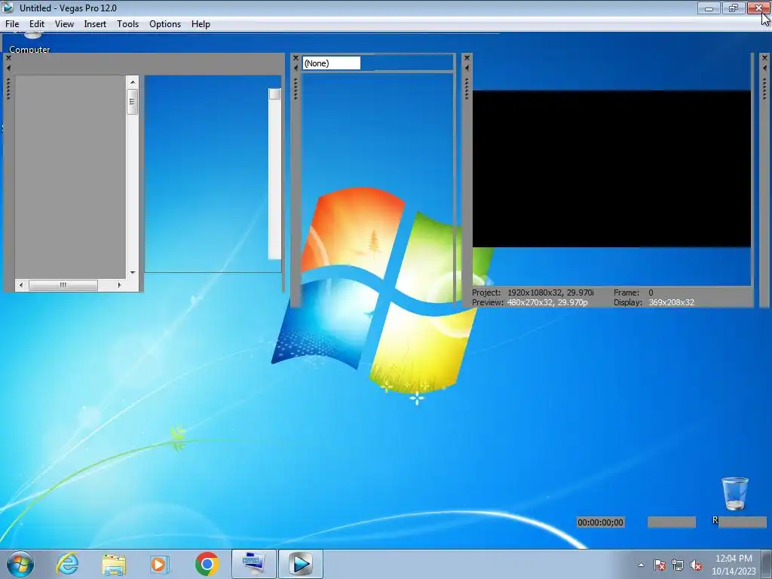772x579 pixels.
Task: Expand the far-right docked panel using its arrow
Action: tap(764, 68)
